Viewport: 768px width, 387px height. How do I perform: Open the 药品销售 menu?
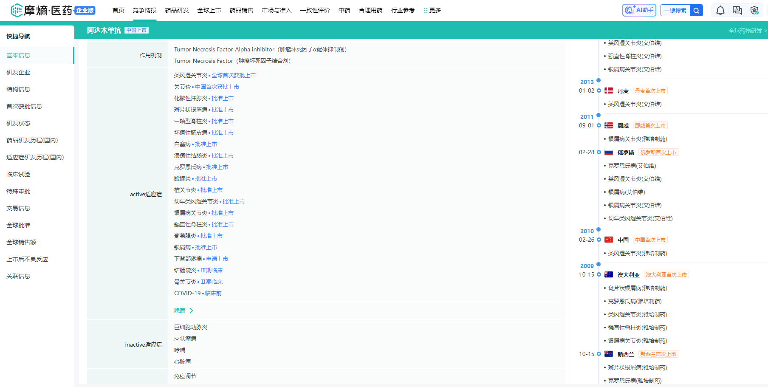241,10
